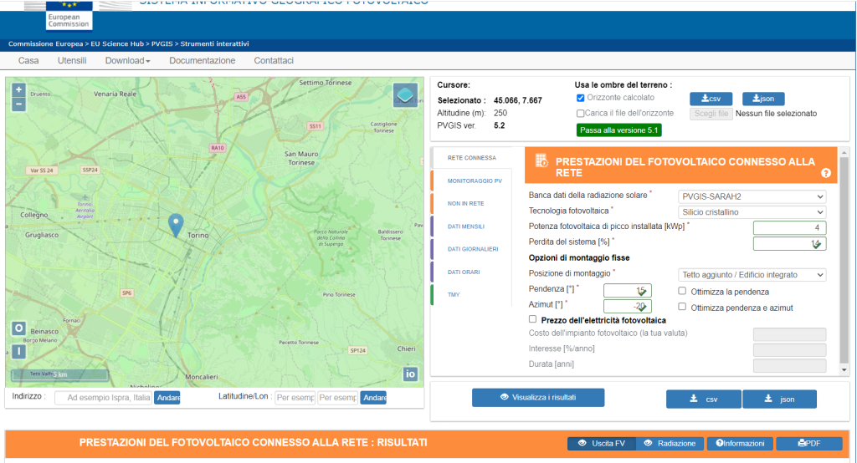Enable Ottimizza la pendenza checkbox
The image size is (857, 463).
click(x=682, y=291)
